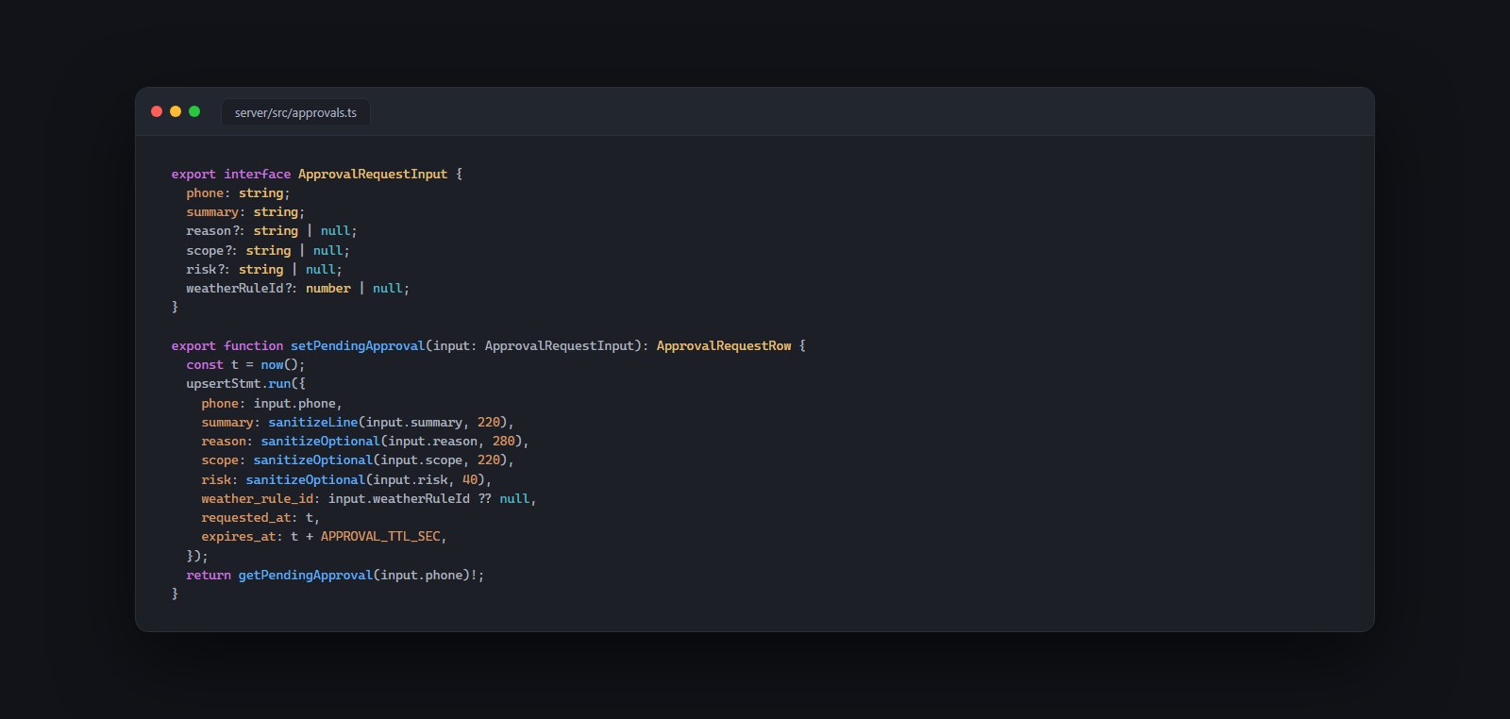Click the 'scope?: string | null;' line
This screenshot has height=719, width=1510.
pos(268,250)
